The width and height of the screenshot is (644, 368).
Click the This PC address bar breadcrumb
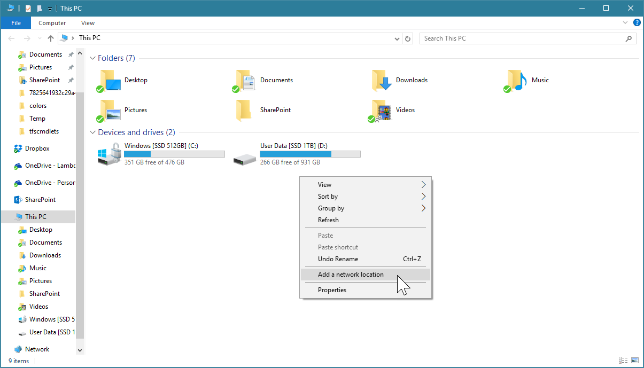90,38
